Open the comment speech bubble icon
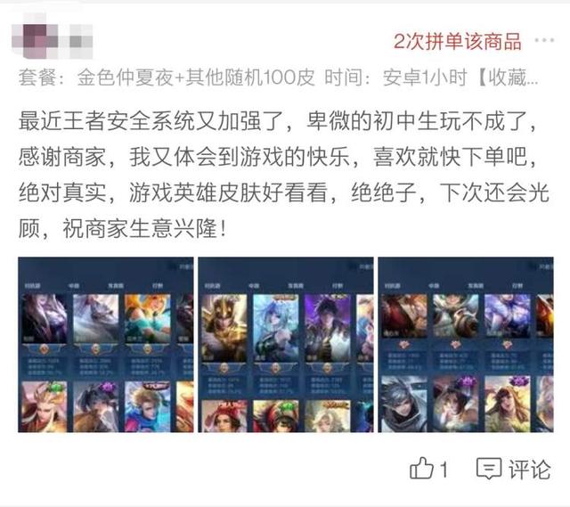This screenshot has height=507, width=570. 489,469
